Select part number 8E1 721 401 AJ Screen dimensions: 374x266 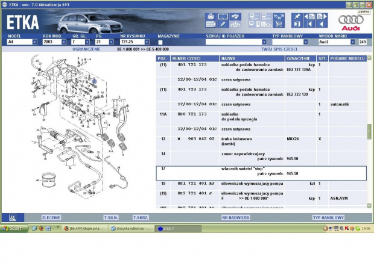(x=196, y=184)
